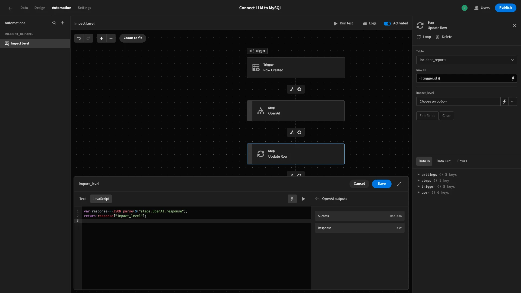The width and height of the screenshot is (521, 293).
Task: Open the Settings tab
Action: click(x=84, y=8)
